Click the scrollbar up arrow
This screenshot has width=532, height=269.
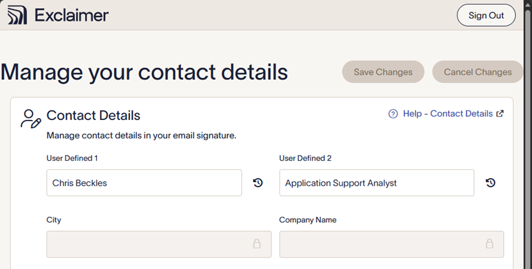(528, 4)
